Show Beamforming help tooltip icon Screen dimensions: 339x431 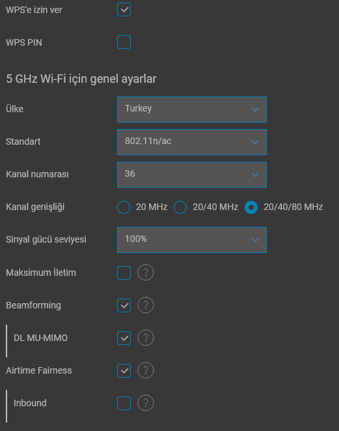click(146, 305)
